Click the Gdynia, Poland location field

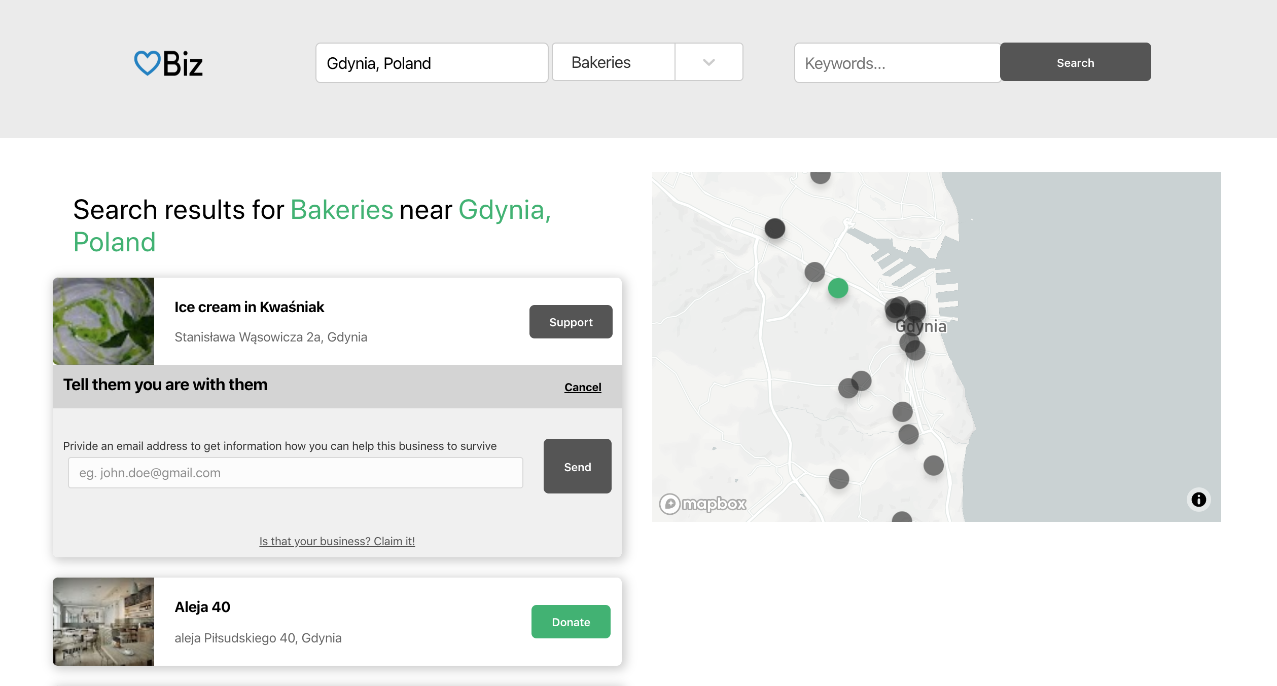pyautogui.click(x=432, y=63)
